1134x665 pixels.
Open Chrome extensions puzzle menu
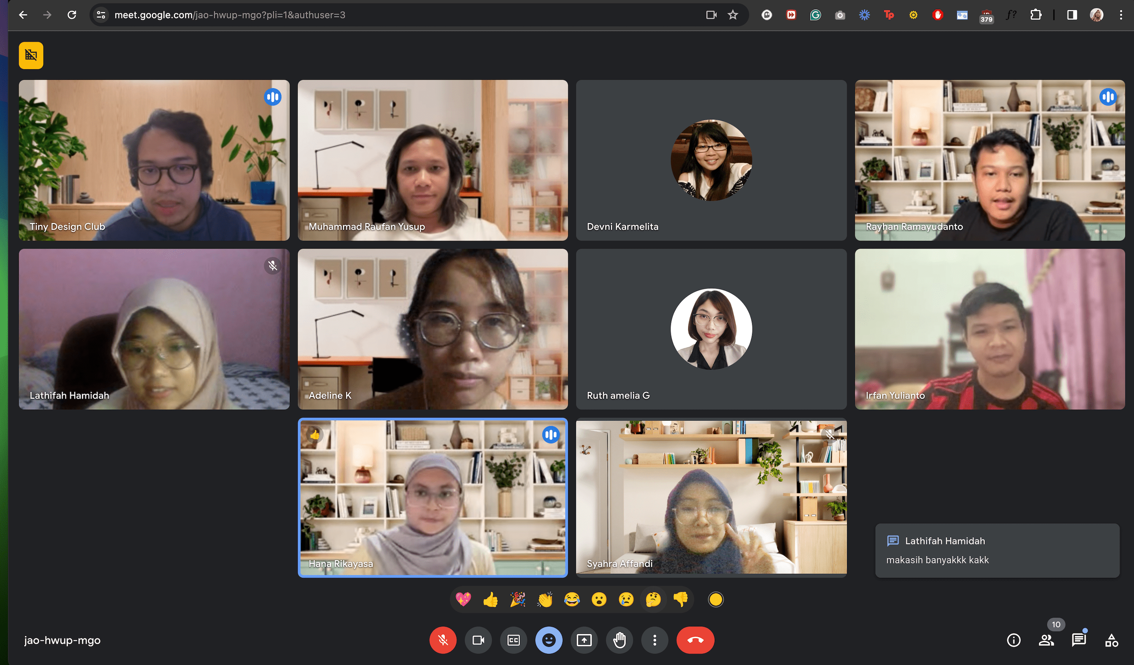pos(1036,15)
